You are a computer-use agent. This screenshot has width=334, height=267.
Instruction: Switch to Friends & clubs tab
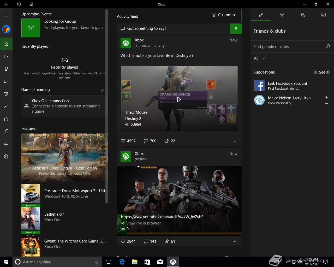coord(261,15)
